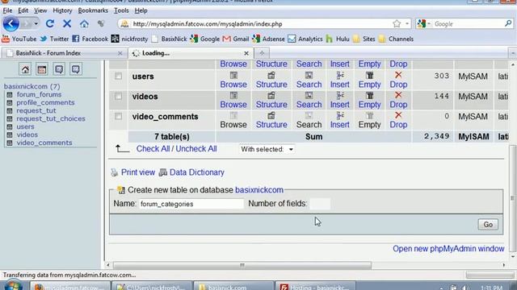The height and width of the screenshot is (290, 517).
Task: Open the address bar history dropdown arrow
Action: 407,23
